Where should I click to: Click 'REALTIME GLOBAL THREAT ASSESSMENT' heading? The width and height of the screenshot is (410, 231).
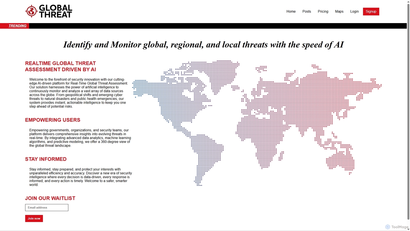click(61, 66)
